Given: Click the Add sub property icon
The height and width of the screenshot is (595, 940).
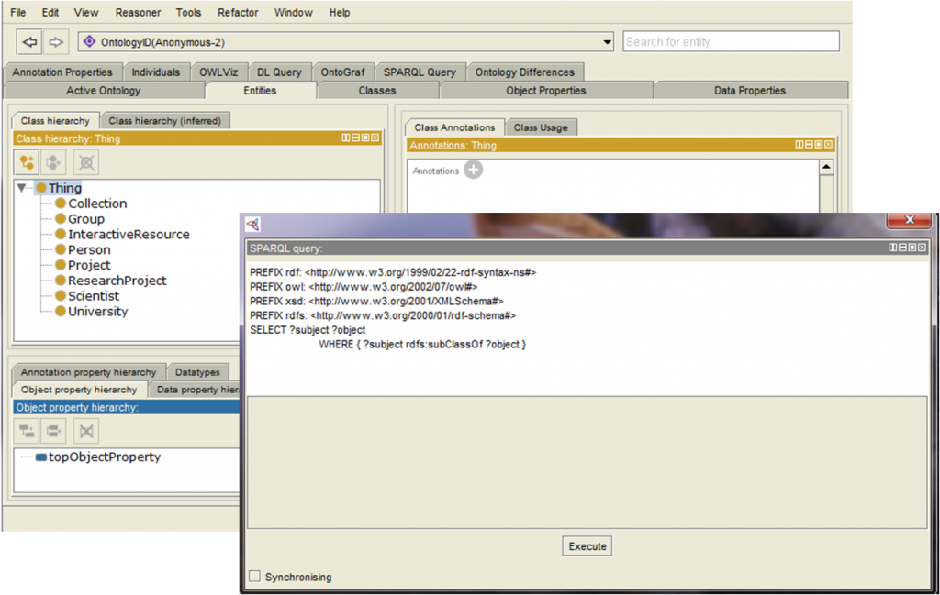Looking at the screenshot, I should 28,431.
